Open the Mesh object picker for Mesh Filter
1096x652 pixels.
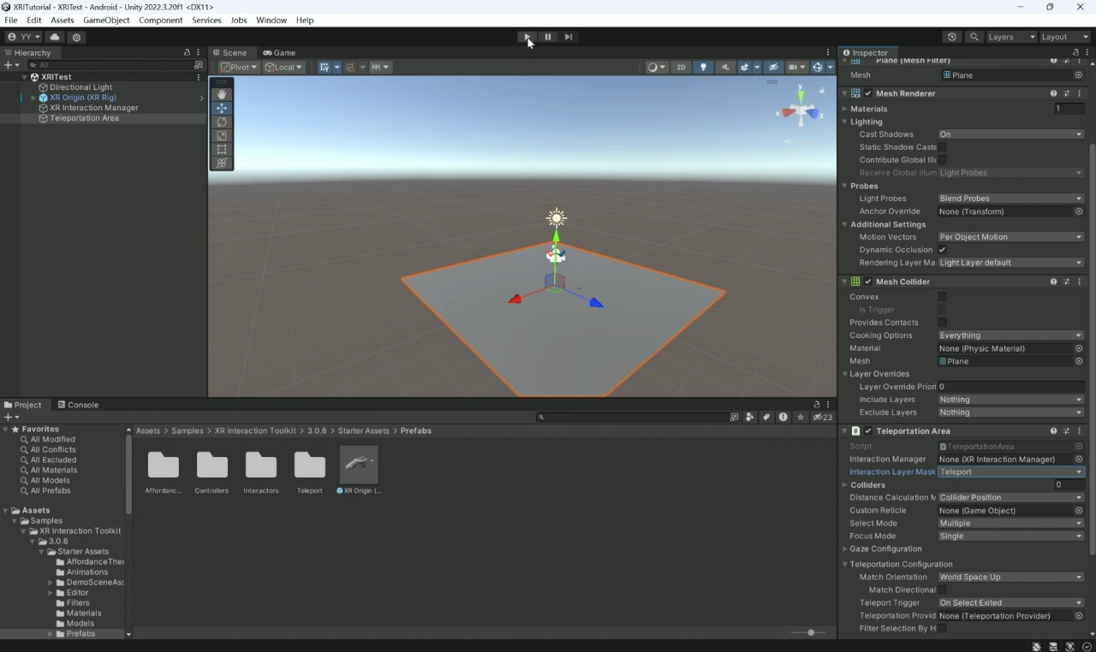tap(1079, 75)
